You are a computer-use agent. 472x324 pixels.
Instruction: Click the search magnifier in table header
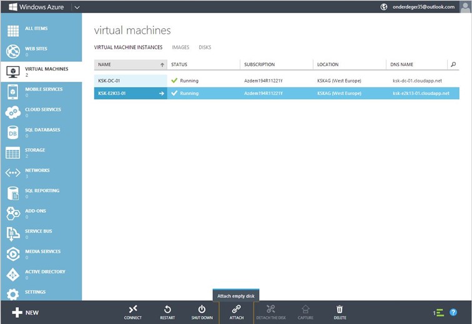pyautogui.click(x=453, y=64)
